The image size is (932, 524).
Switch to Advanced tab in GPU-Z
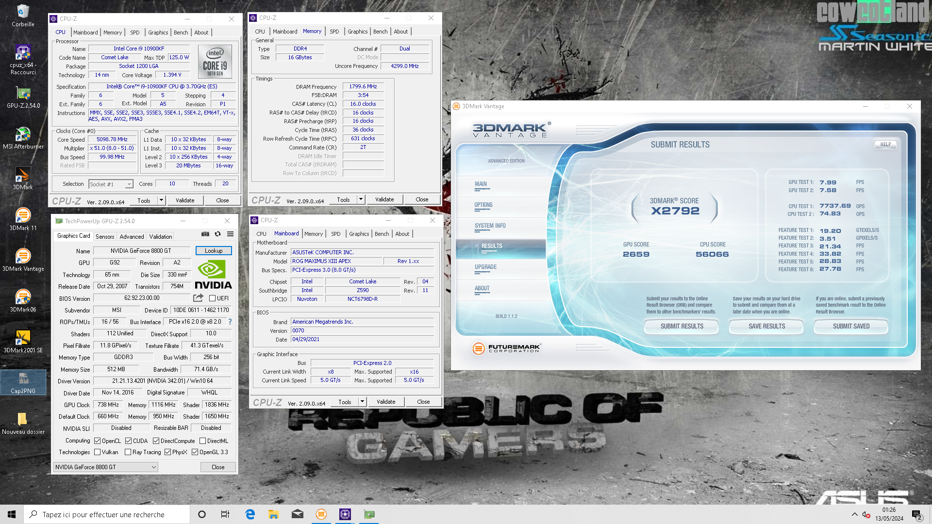point(132,237)
